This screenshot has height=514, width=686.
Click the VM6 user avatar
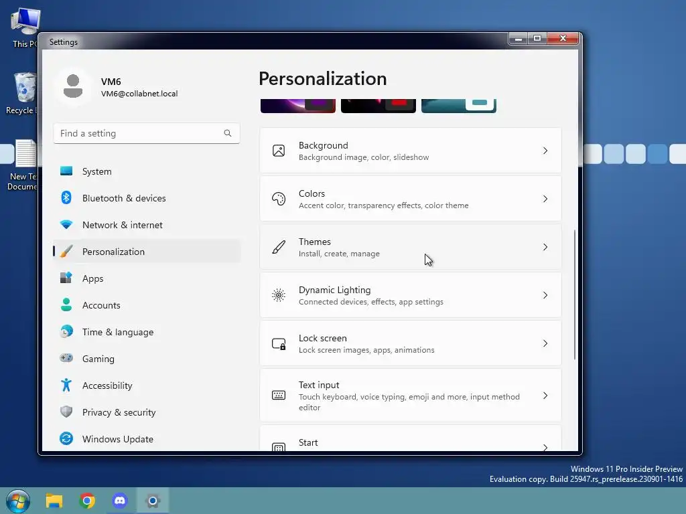click(73, 86)
